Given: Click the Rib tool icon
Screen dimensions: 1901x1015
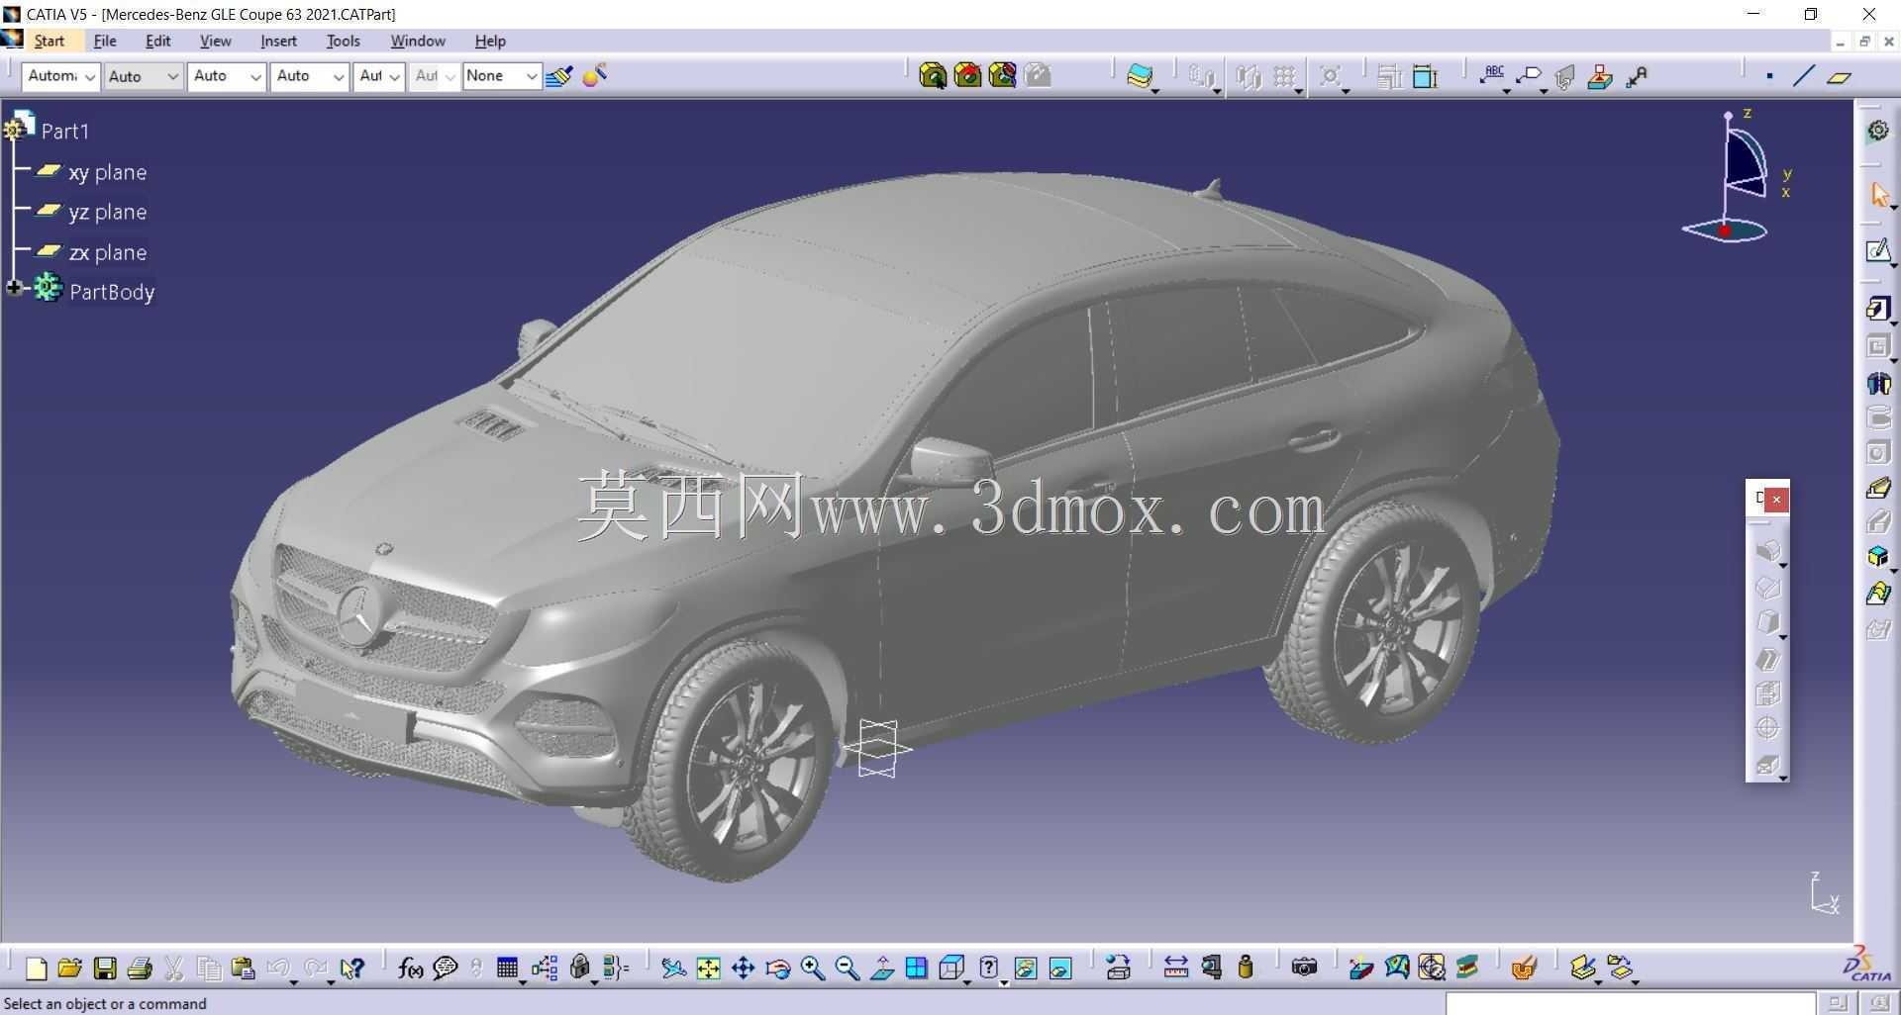Looking at the screenshot, I should (x=1878, y=488).
